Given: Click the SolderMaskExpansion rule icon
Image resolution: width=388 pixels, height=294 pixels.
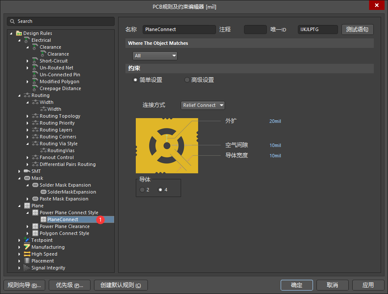Looking at the screenshot, I should tap(43, 192).
